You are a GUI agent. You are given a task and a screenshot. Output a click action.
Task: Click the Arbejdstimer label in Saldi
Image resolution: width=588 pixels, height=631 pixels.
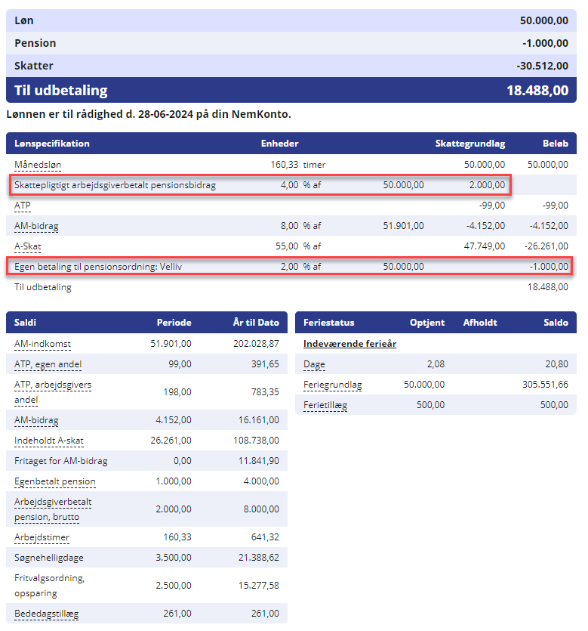(x=42, y=537)
